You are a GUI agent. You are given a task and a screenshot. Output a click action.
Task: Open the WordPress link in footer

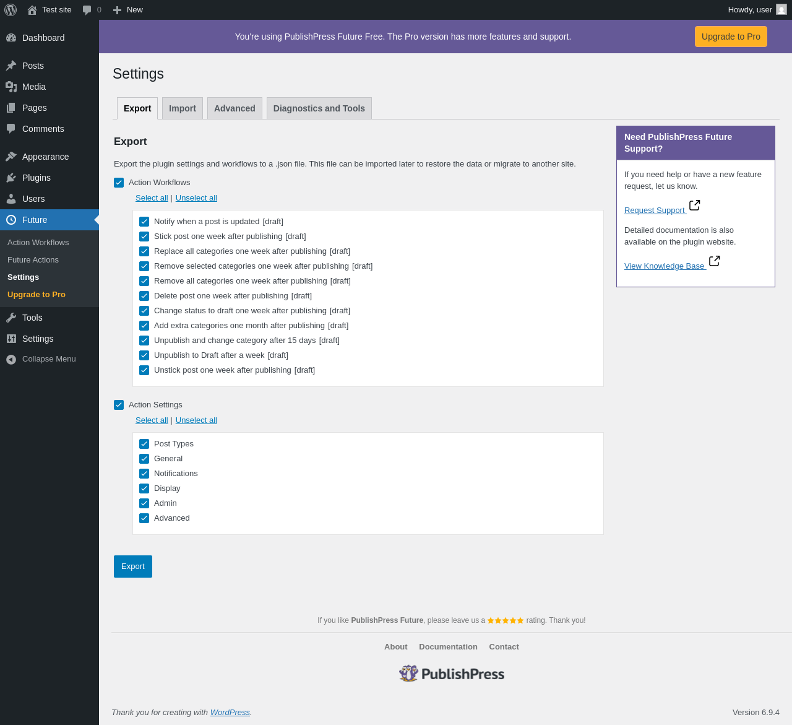(230, 713)
